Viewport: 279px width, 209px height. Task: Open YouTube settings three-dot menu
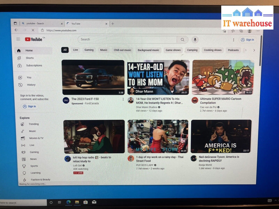234,40
